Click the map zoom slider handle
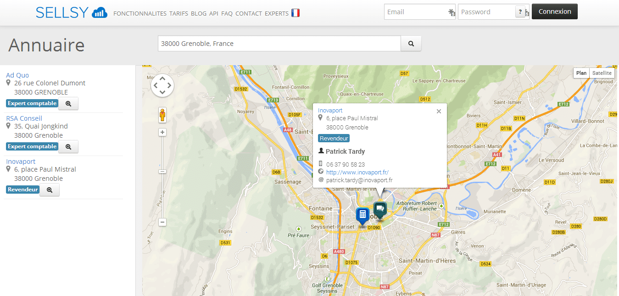This screenshot has height=296, width=619. [162, 172]
